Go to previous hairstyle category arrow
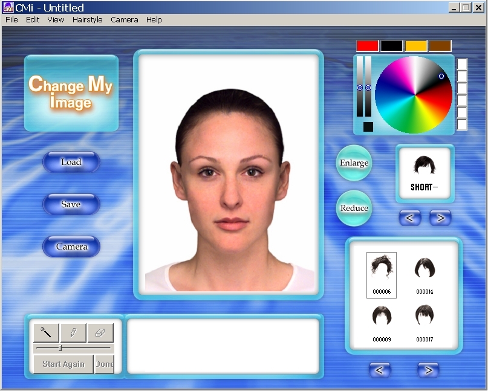 coord(410,218)
